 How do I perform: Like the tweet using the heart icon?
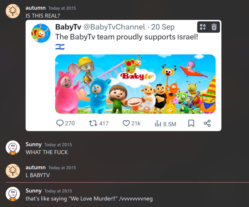coord(126,123)
